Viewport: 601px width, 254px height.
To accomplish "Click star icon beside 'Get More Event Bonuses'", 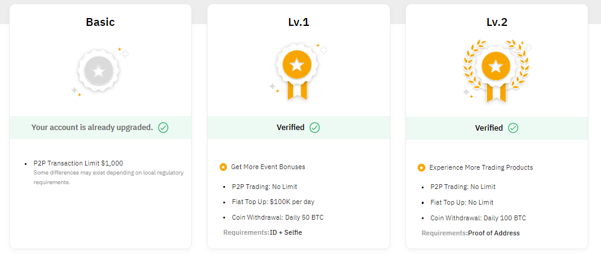I will coord(223,167).
